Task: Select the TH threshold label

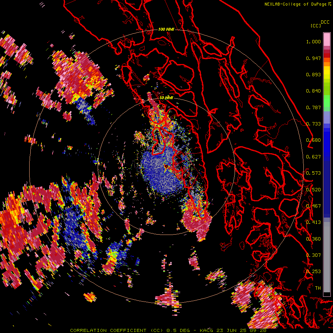Action: (318, 288)
